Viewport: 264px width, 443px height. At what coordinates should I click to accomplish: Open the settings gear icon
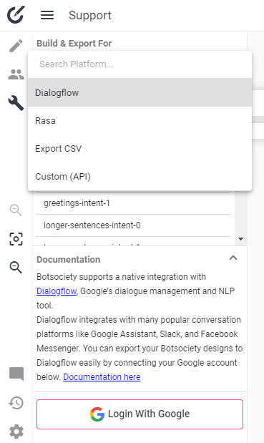pos(16,432)
